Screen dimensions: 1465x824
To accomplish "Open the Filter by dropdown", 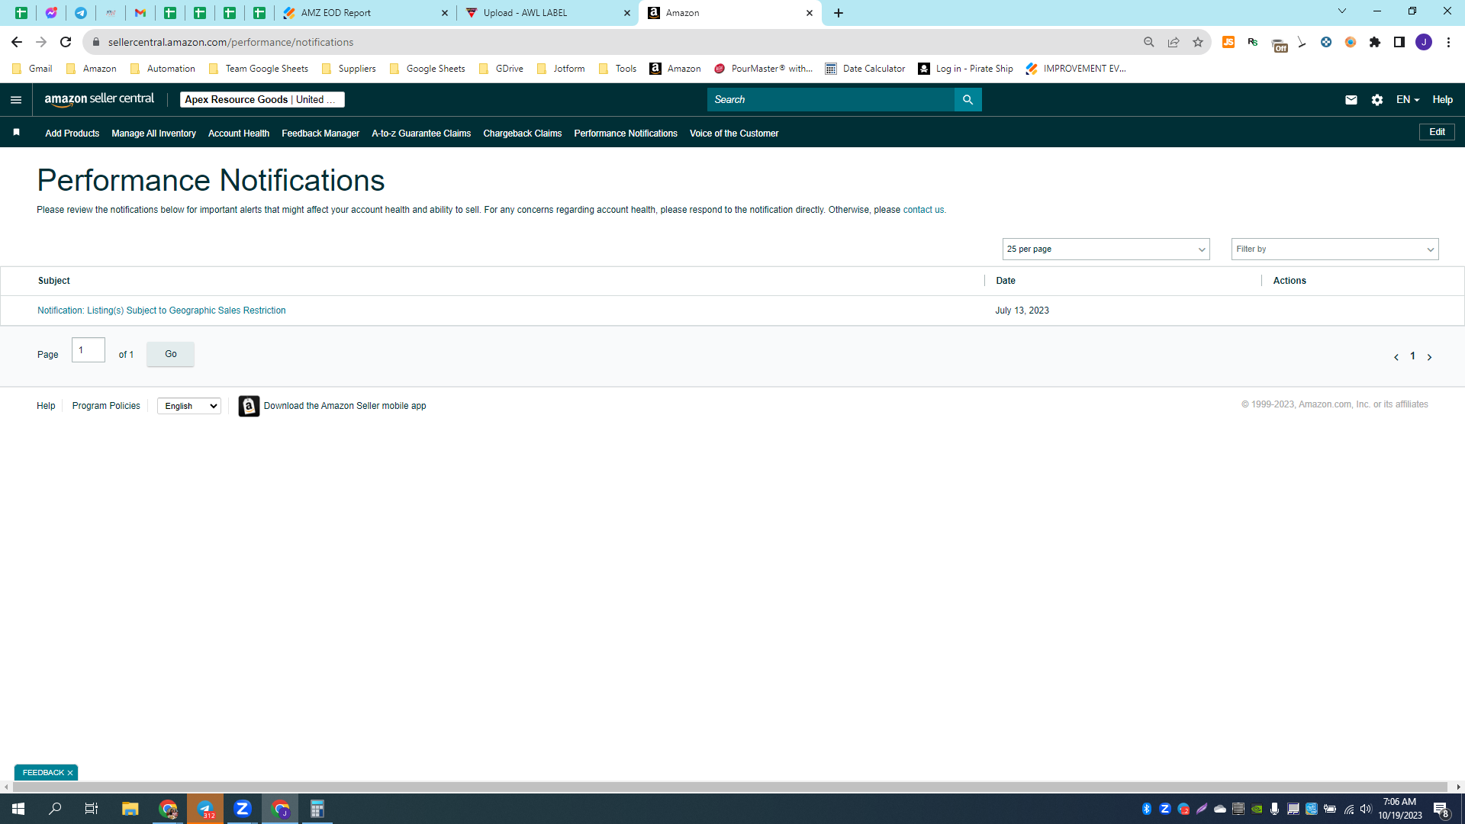I will (1335, 249).
